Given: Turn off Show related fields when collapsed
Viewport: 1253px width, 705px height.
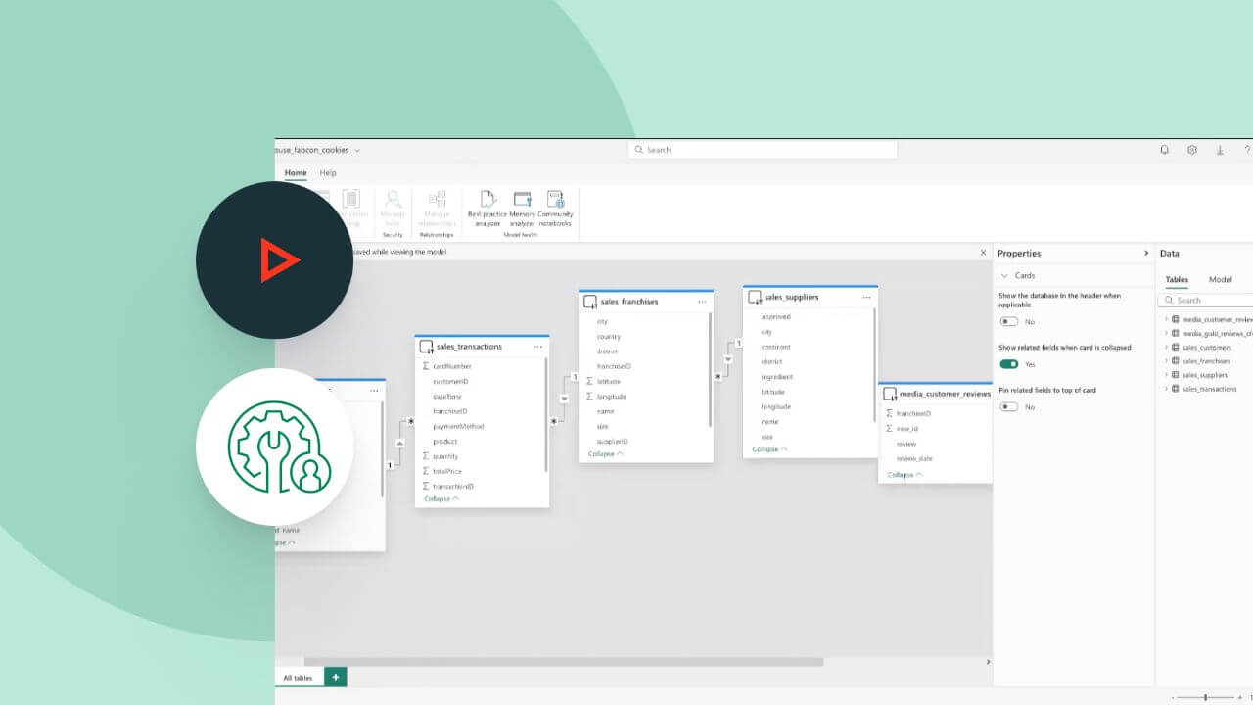Looking at the screenshot, I should tap(1008, 364).
